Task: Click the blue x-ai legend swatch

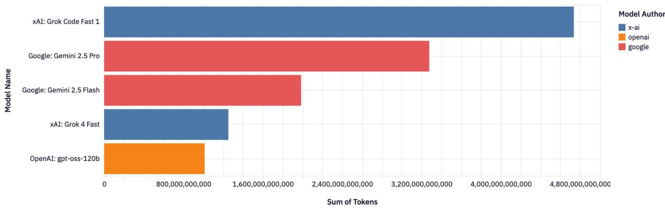Action: point(622,27)
